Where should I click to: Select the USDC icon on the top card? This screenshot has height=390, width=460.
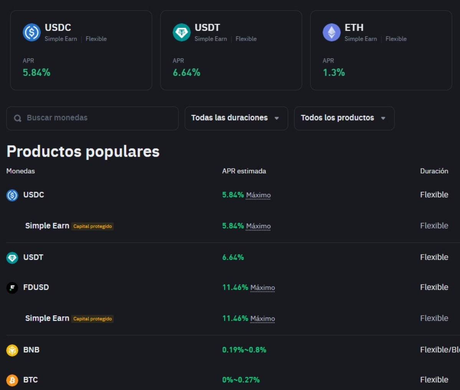[x=31, y=32]
